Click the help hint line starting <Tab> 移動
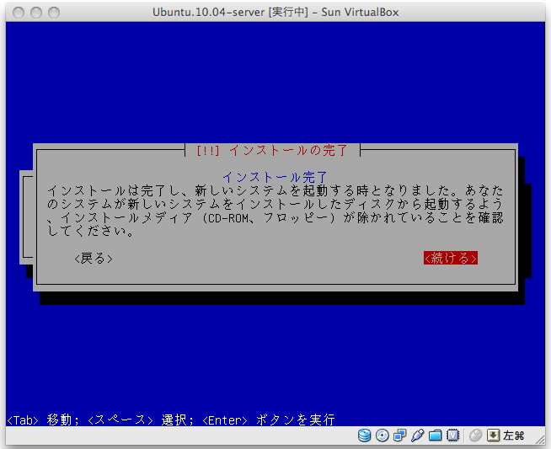551x449 pixels. [171, 420]
